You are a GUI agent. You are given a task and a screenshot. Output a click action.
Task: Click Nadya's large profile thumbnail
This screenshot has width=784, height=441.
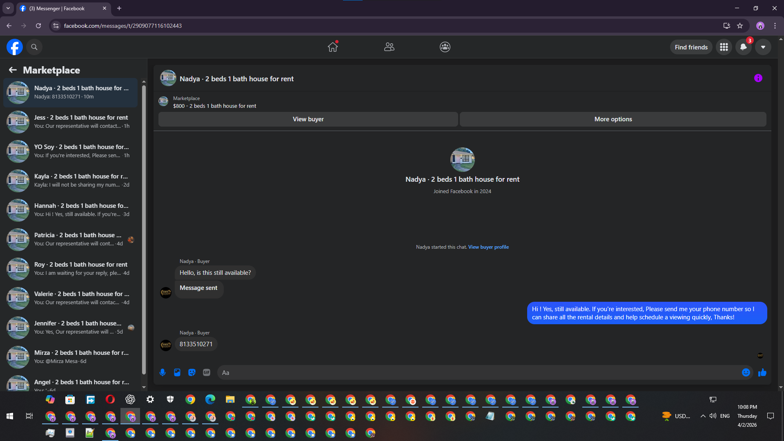462,160
